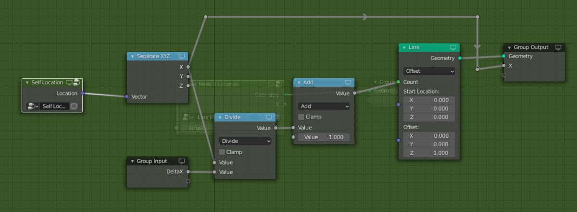Toggle the fake user shield on Self Location
Viewport: 577px width, 212px height.
(74, 106)
